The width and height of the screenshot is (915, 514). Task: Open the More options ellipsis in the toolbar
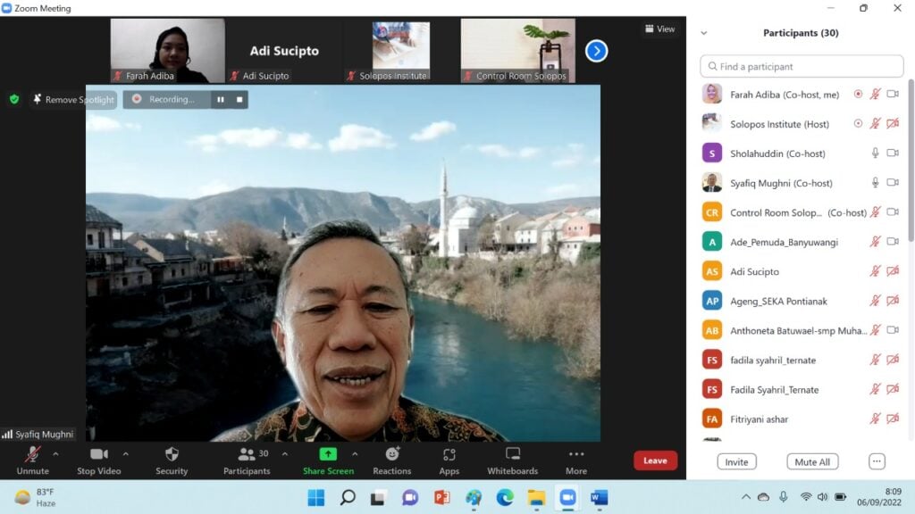tap(576, 460)
